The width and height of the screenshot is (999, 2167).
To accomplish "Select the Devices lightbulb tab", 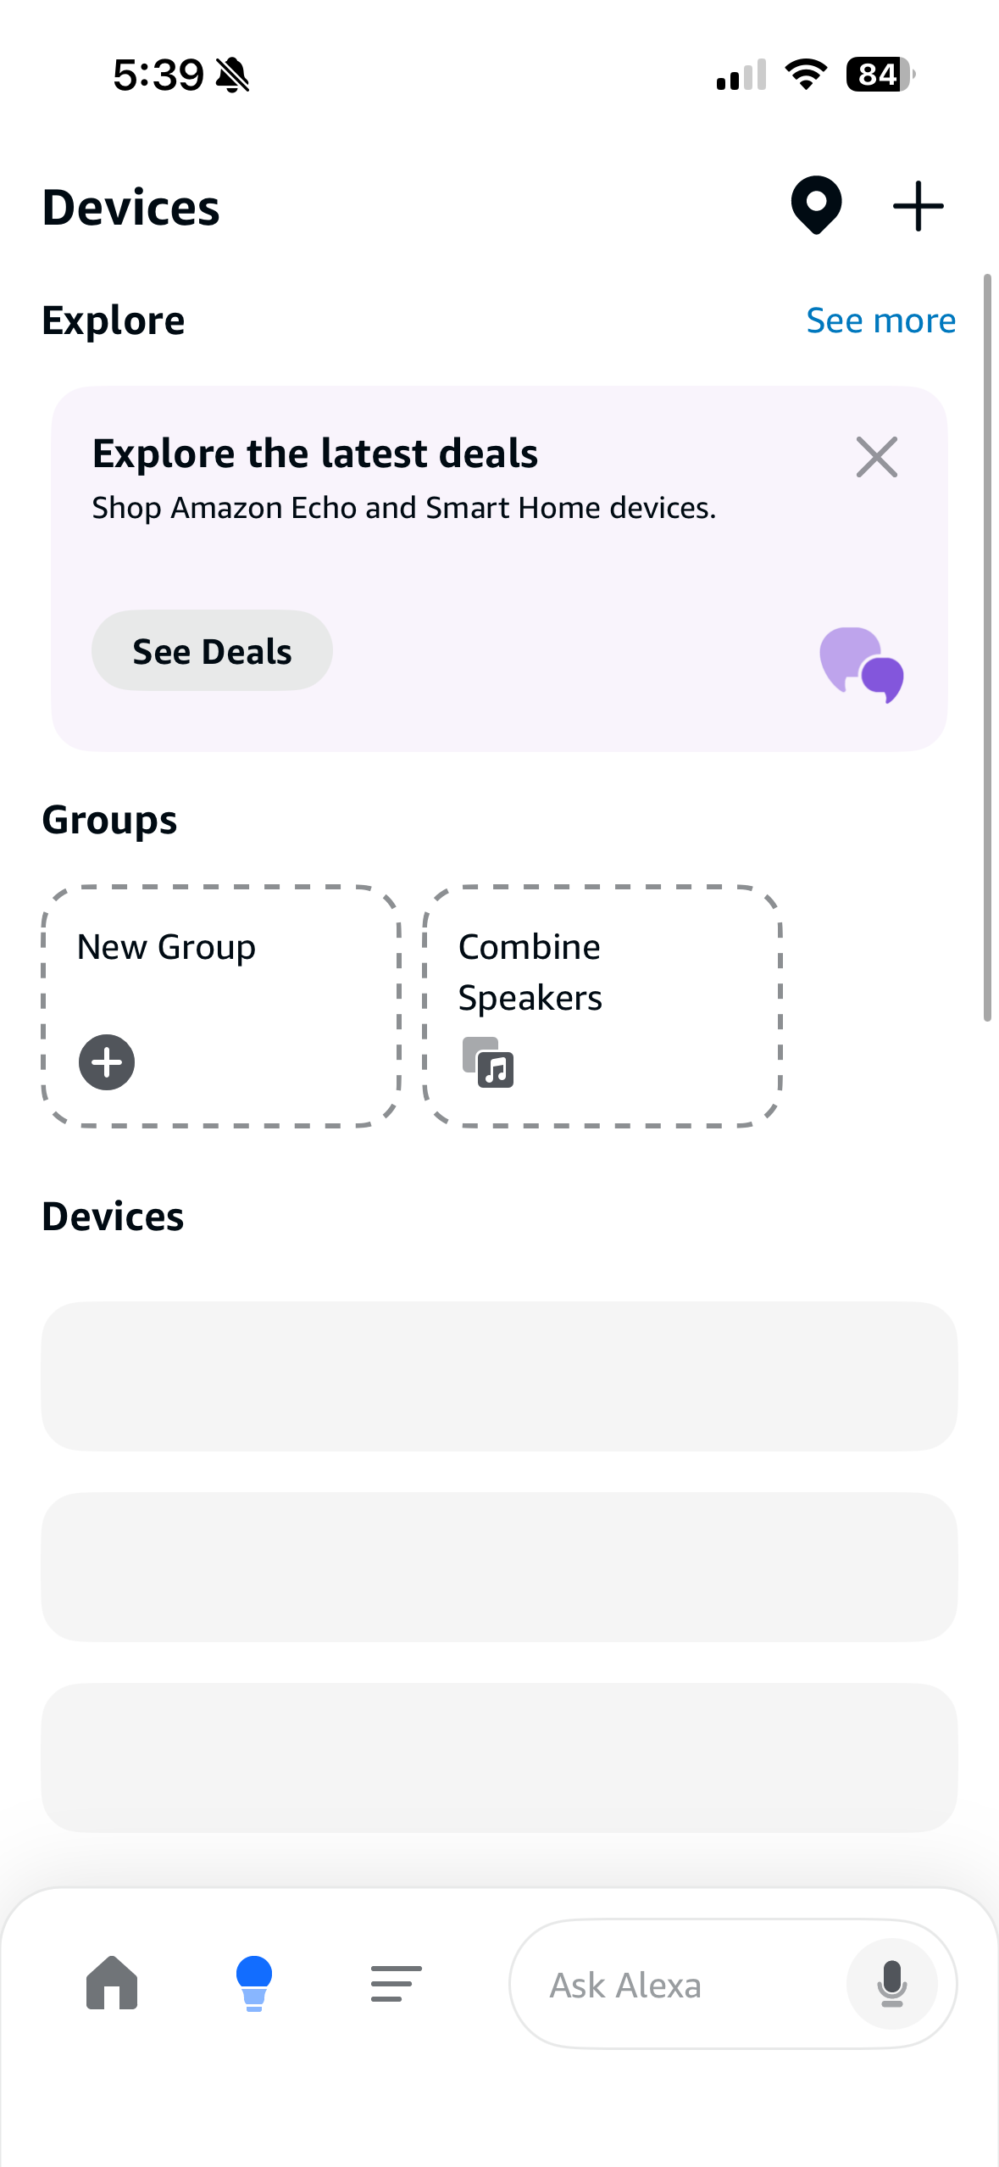I will 253,1983.
